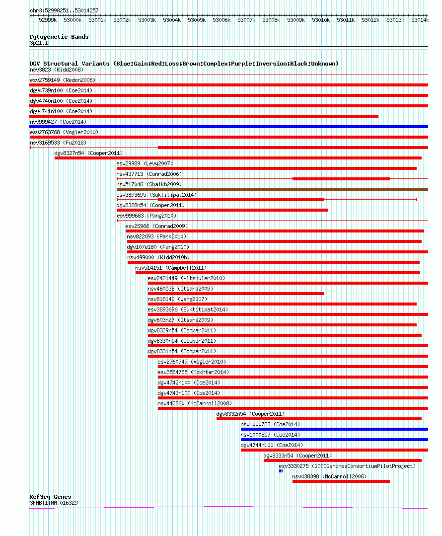This screenshot has height=536, width=442.
Task: Click dgv8333n54 (Cooper2011) label
Action: tap(297, 456)
